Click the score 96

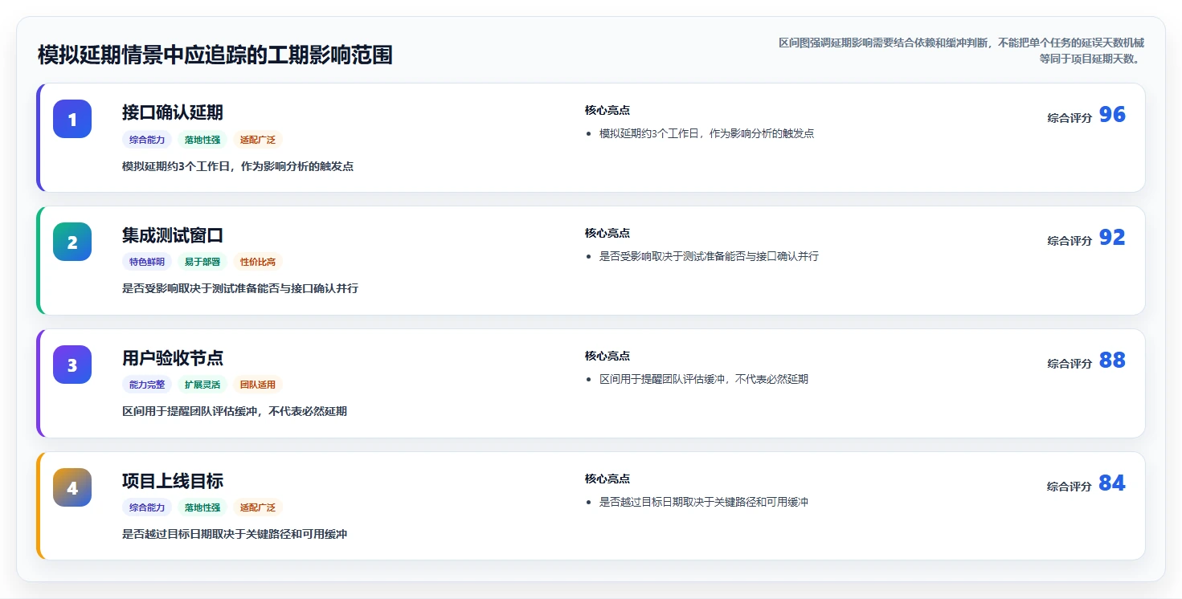pos(1112,115)
